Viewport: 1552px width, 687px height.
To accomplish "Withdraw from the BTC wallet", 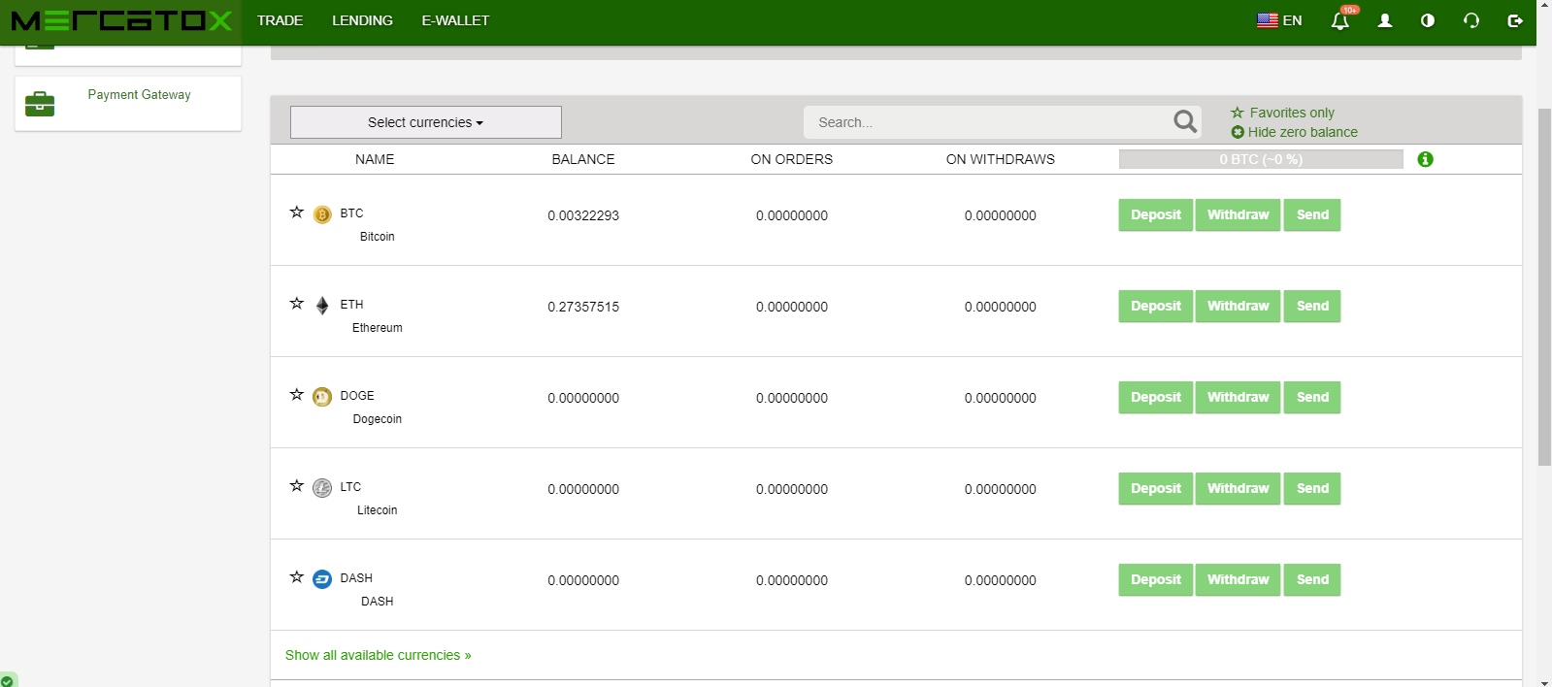I will tap(1238, 214).
